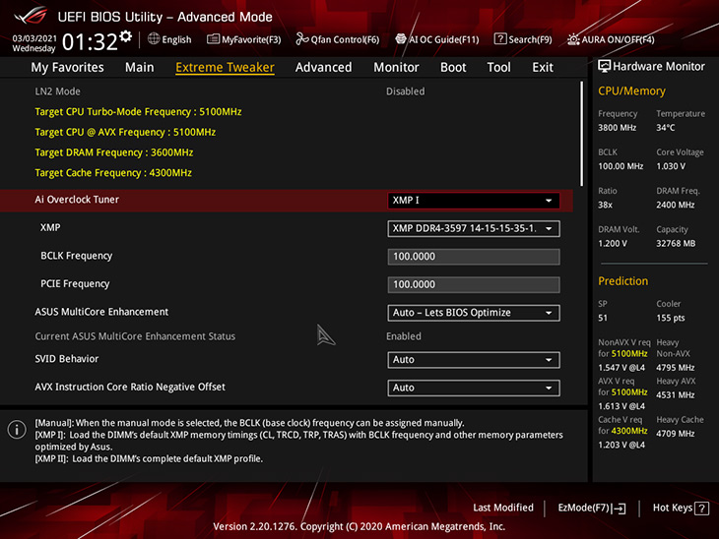Open the Tool tab
Screen dimensions: 719x539
(x=499, y=67)
